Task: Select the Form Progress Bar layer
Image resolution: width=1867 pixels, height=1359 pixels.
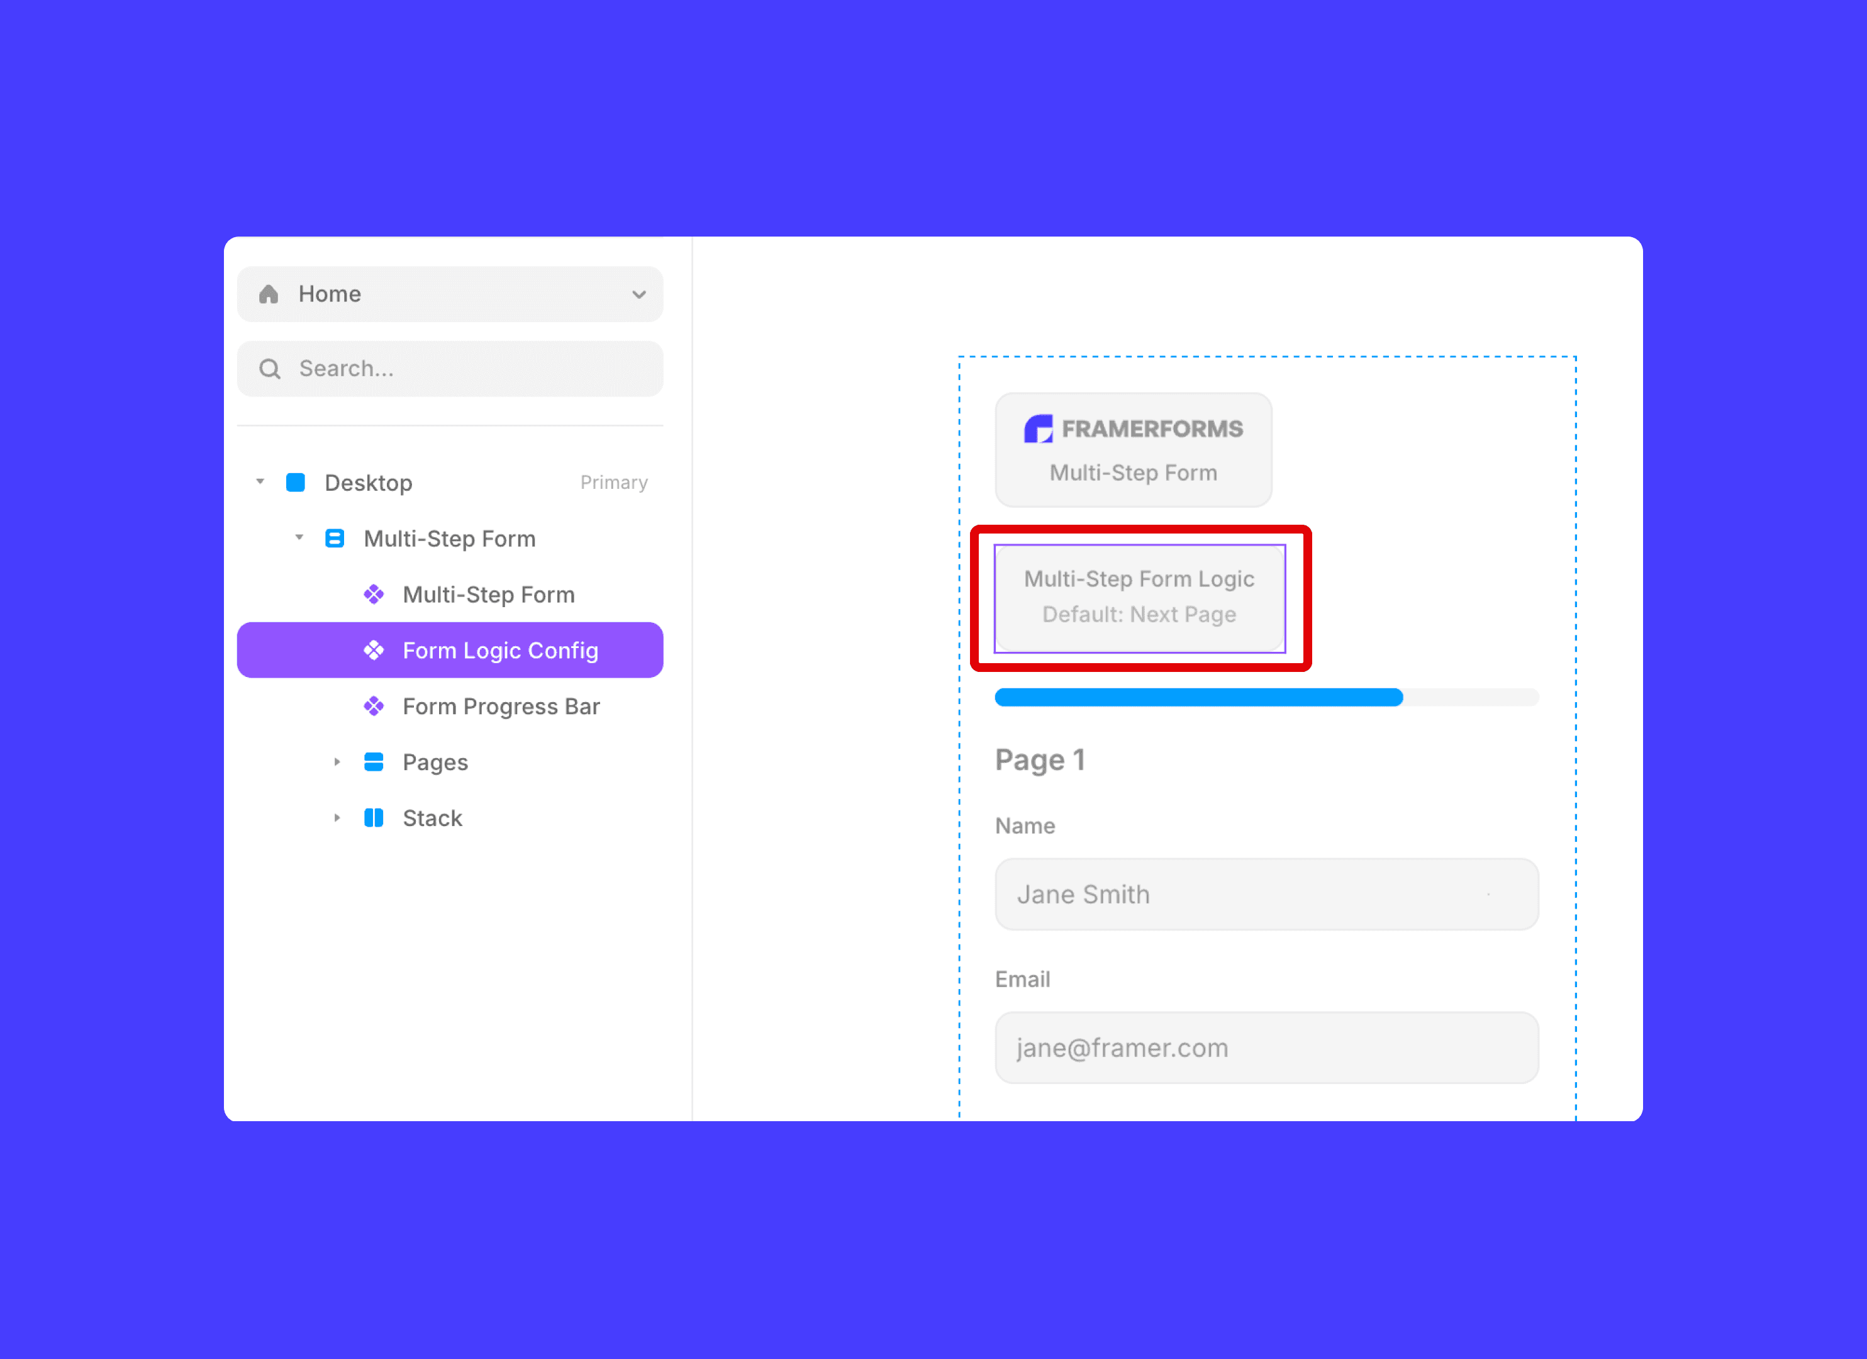Action: [501, 707]
